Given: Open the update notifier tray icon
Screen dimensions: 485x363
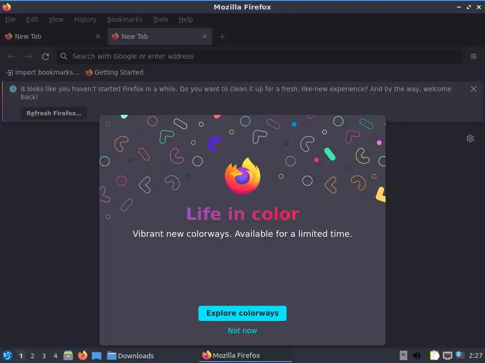Looking at the screenshot, I should (x=460, y=355).
